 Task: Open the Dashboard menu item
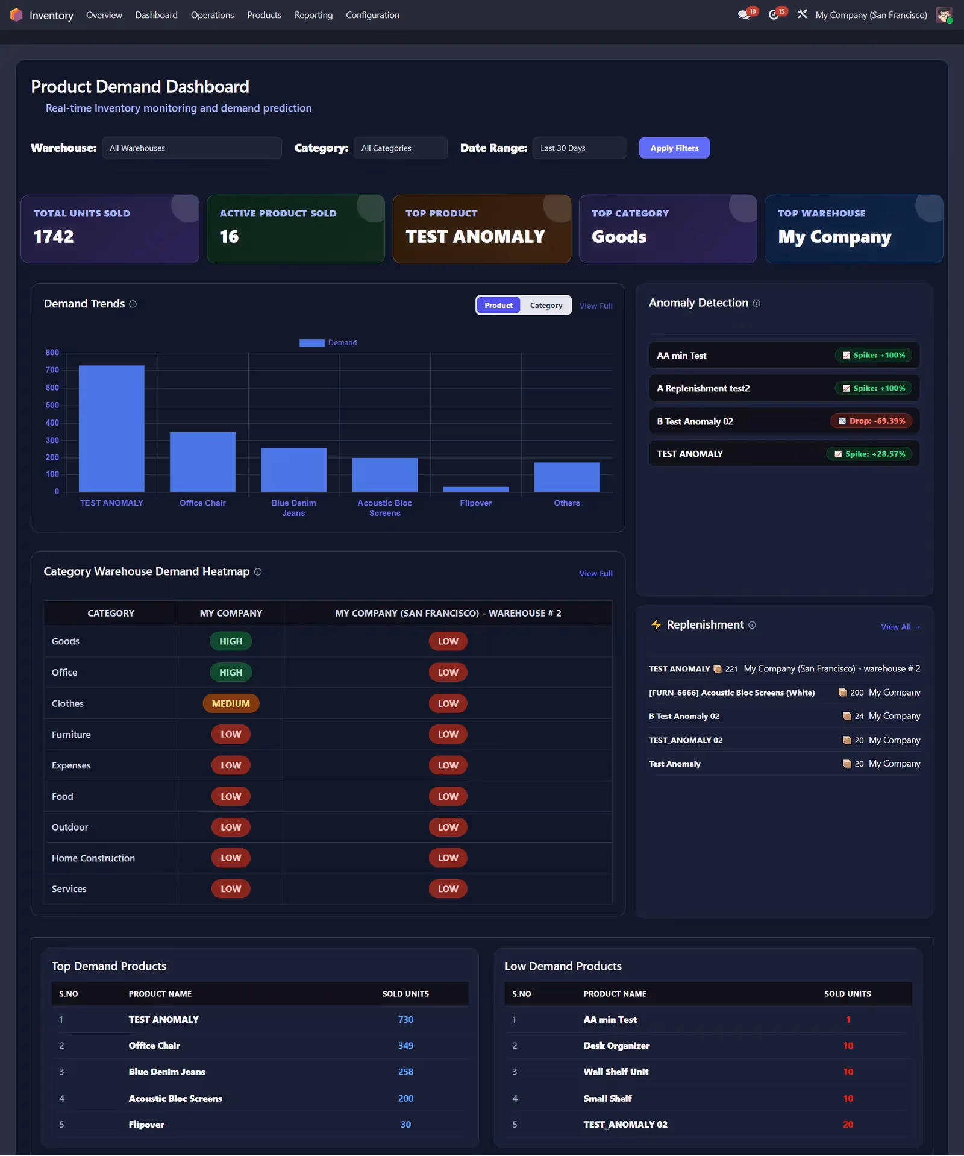(x=156, y=15)
